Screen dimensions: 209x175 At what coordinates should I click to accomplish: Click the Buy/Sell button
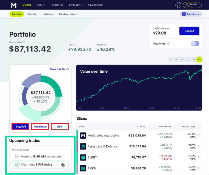click(x=21, y=126)
